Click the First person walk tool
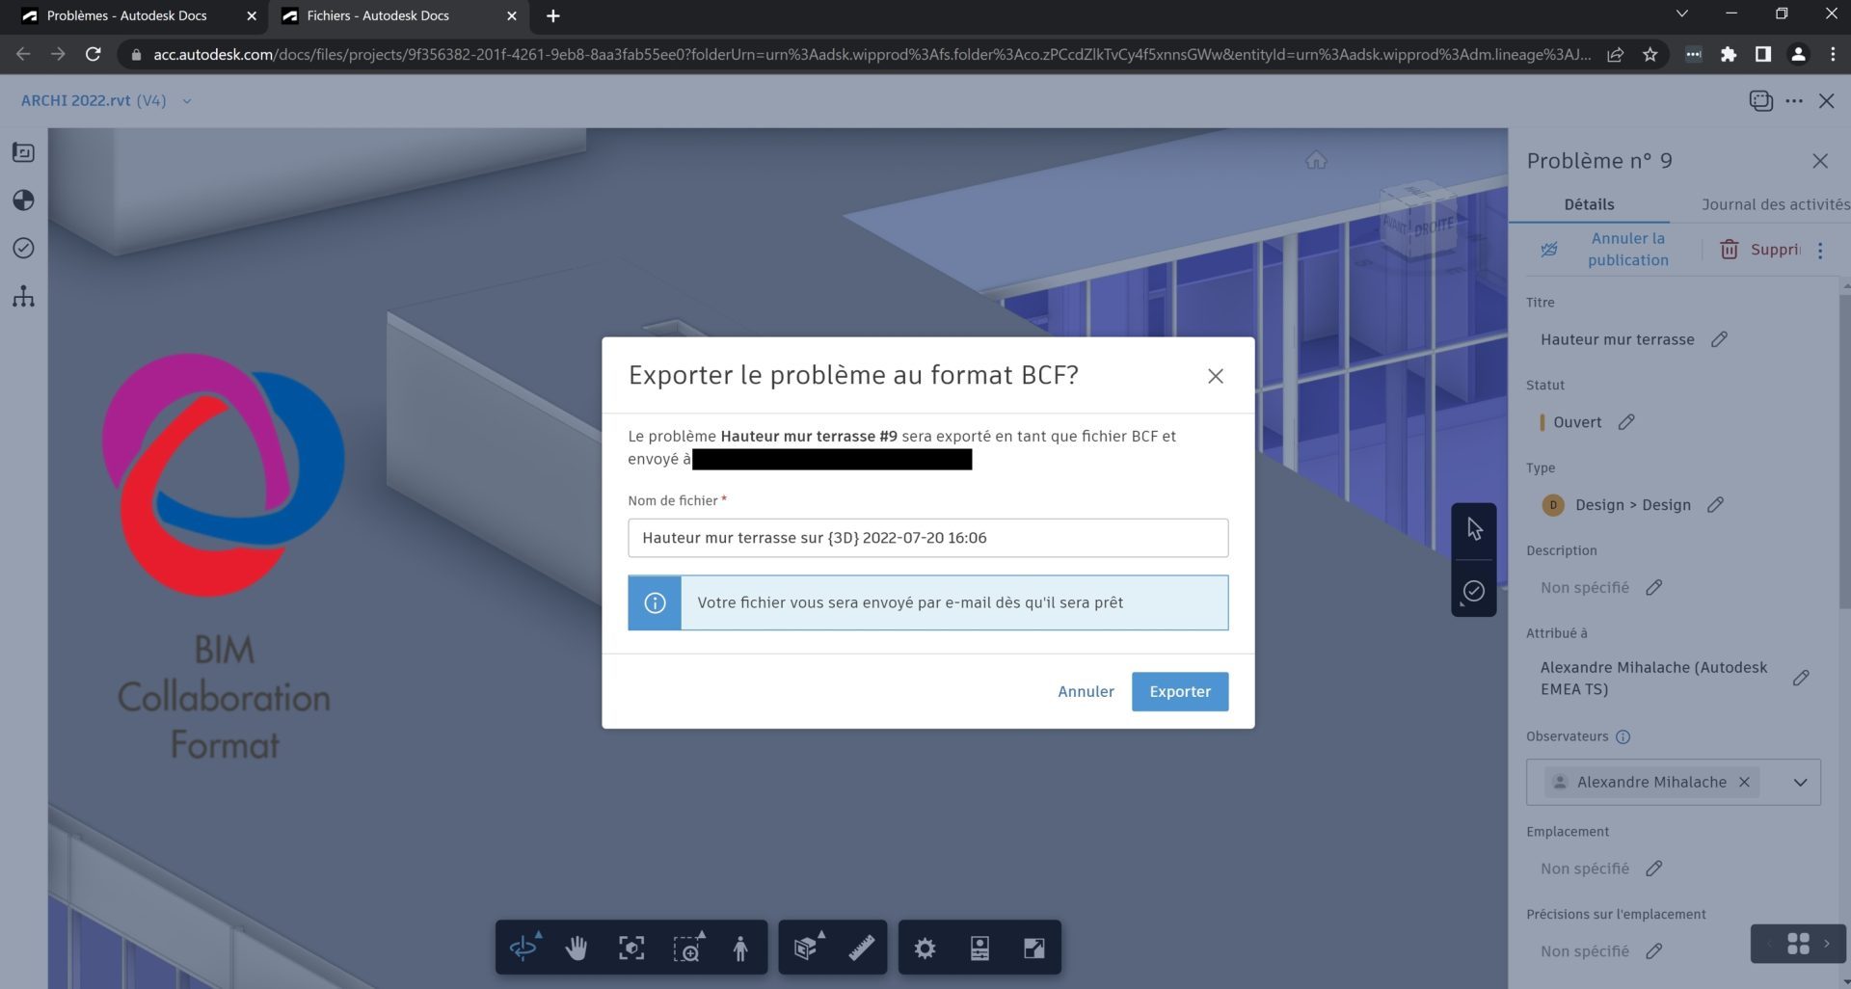Image resolution: width=1851 pixels, height=989 pixels. pos(740,948)
